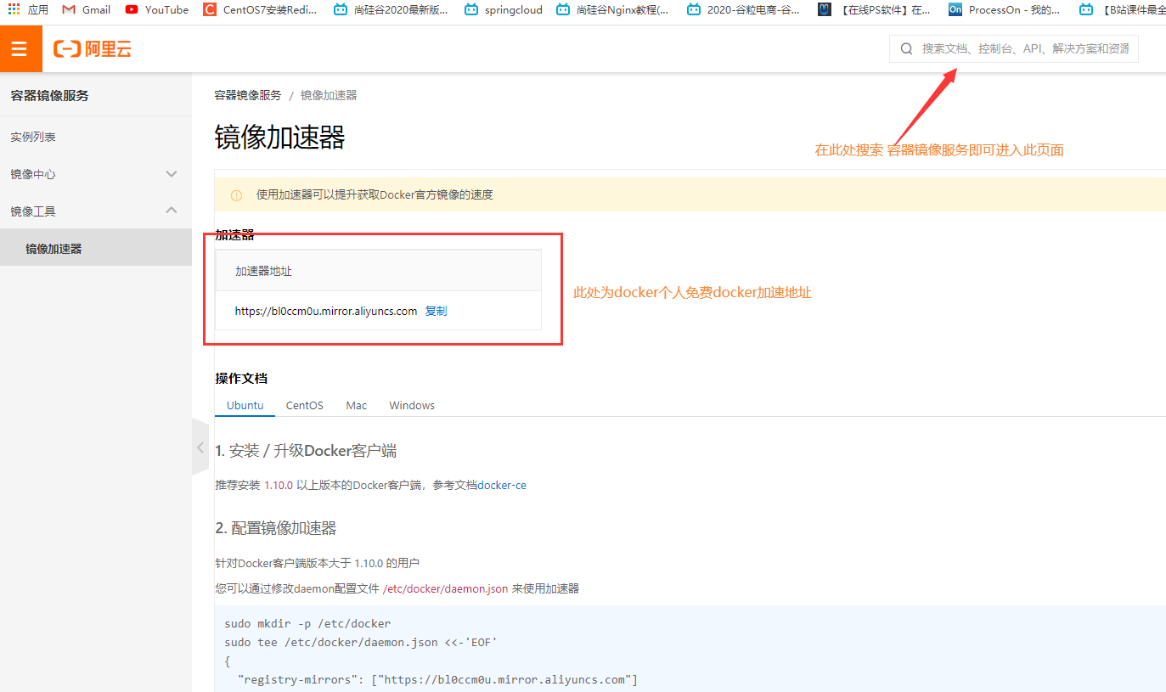This screenshot has height=692, width=1166.
Task: Click 容器镜像服务 breadcrumb link
Action: click(248, 95)
